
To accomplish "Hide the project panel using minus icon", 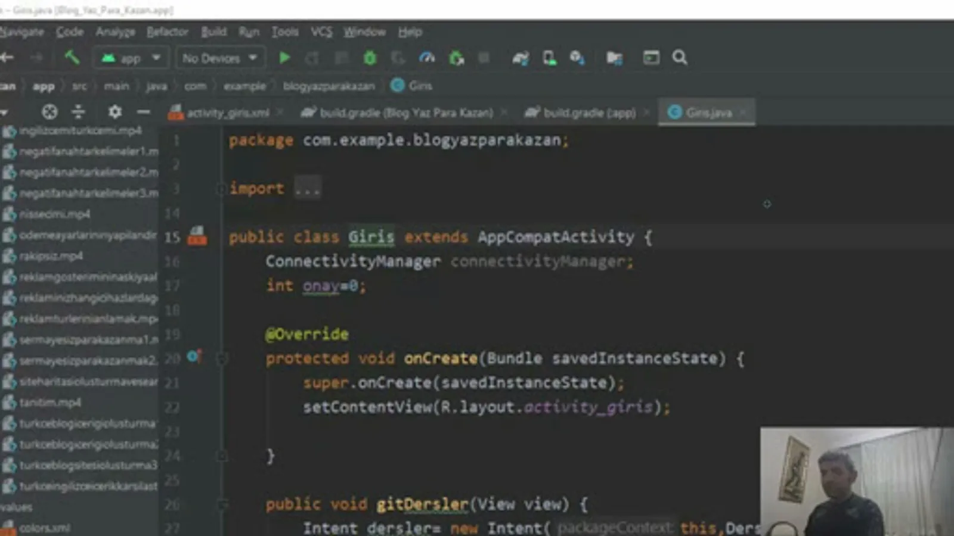I will [143, 112].
